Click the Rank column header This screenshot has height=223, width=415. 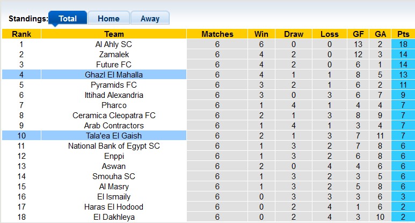21,34
